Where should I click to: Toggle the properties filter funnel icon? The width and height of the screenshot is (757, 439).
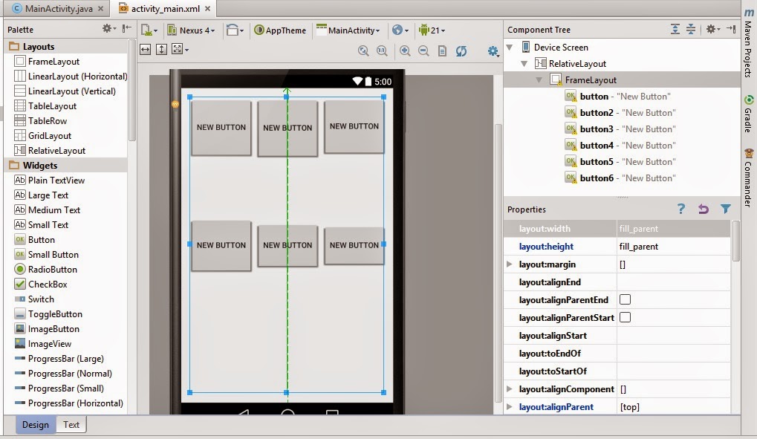[725, 209]
